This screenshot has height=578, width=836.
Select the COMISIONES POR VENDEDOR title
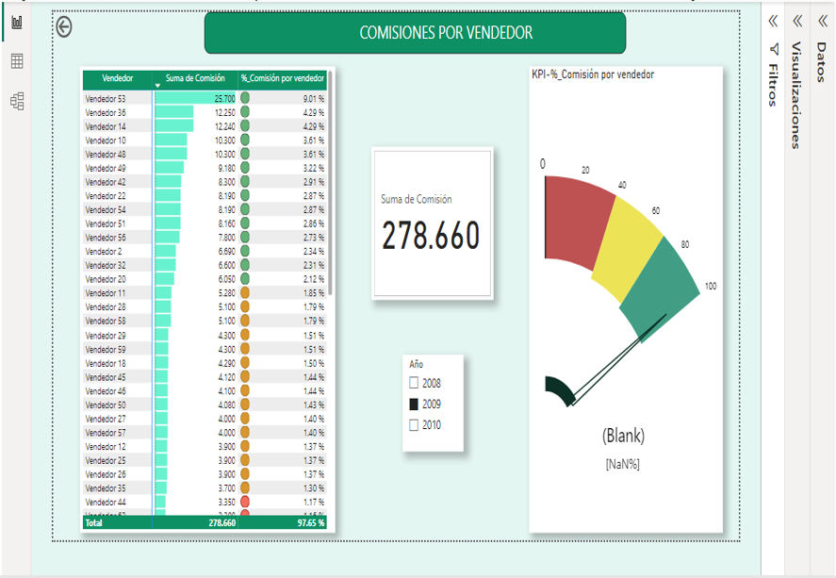tap(446, 32)
